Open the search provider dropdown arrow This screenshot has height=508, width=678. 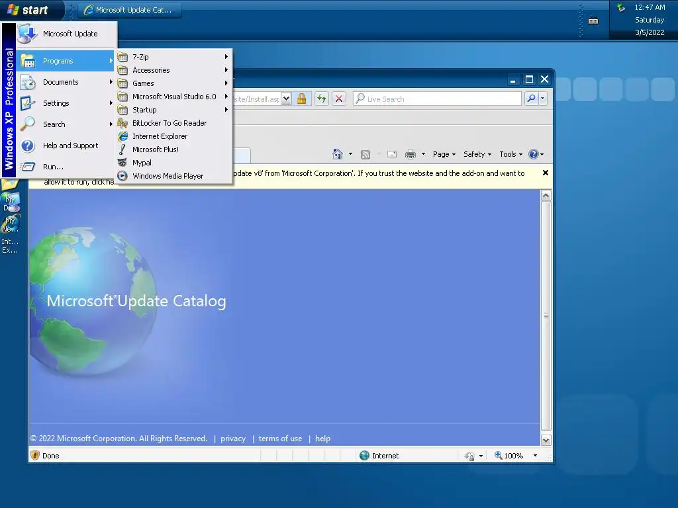(x=543, y=99)
